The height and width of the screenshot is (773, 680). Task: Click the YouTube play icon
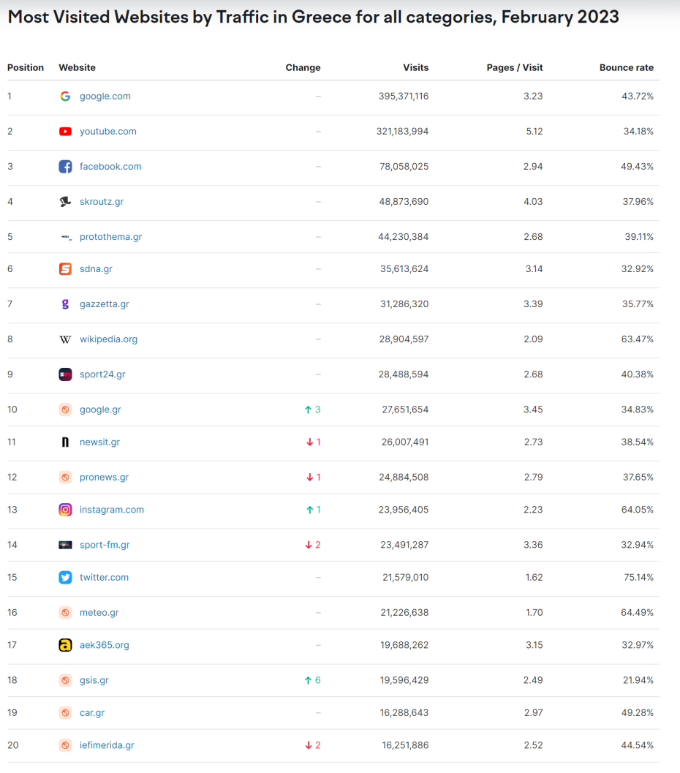pyautogui.click(x=65, y=132)
